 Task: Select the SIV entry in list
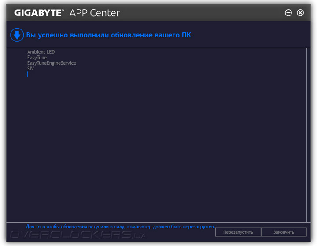30,69
